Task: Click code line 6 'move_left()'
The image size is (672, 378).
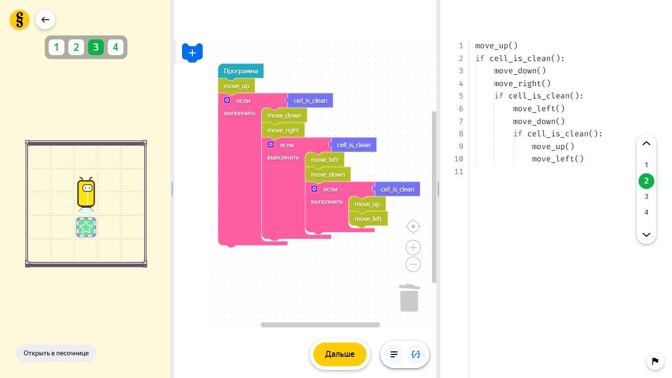Action: pyautogui.click(x=539, y=109)
